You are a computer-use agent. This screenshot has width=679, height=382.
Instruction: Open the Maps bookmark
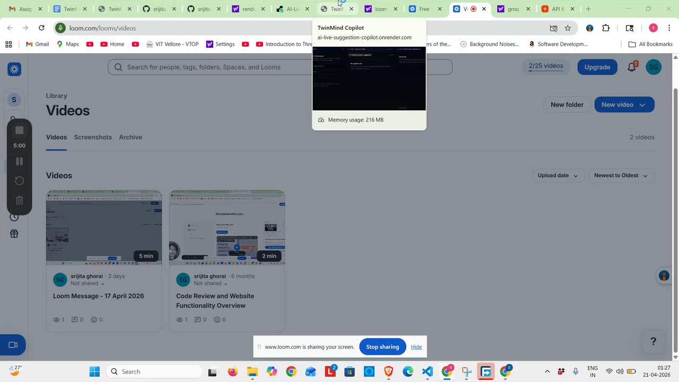[x=67, y=44]
